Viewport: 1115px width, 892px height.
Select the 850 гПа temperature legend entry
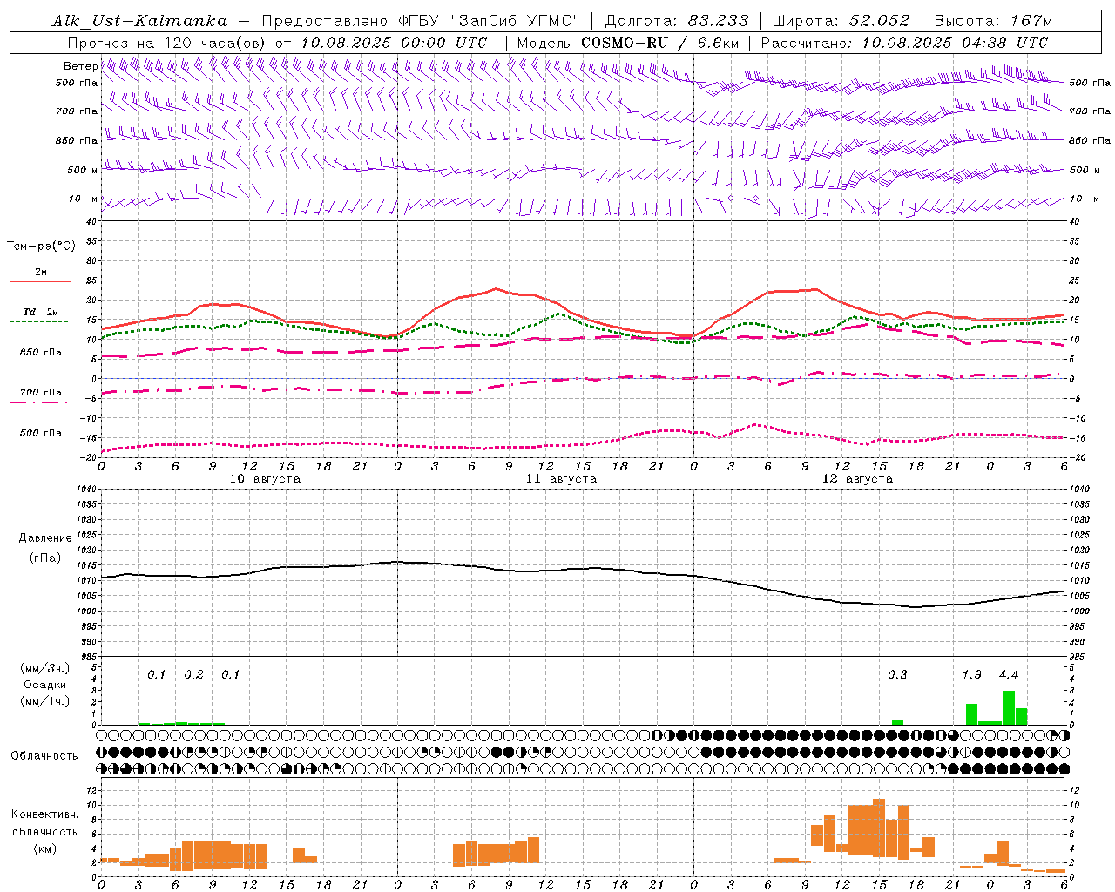click(x=40, y=353)
